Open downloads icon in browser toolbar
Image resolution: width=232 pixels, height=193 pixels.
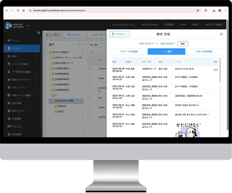pos(214,10)
